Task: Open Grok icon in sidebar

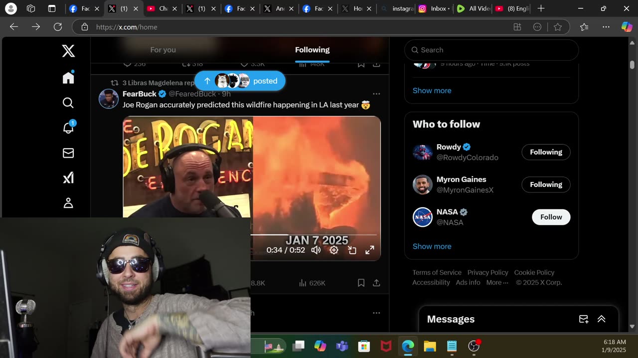Action: [x=68, y=178]
